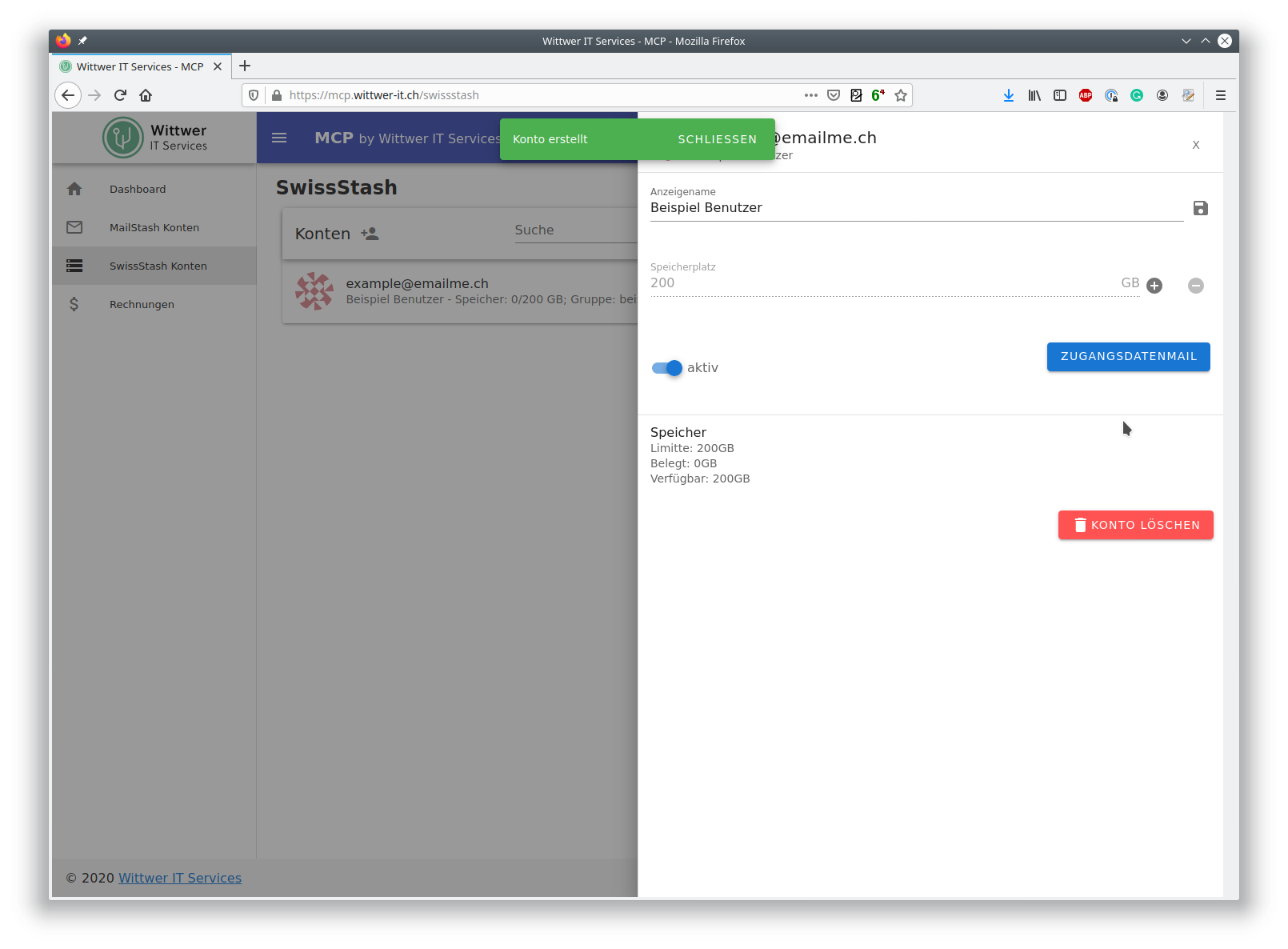This screenshot has width=1288, height=949.
Task: Click the MailStash envelope icon
Action: 74,227
